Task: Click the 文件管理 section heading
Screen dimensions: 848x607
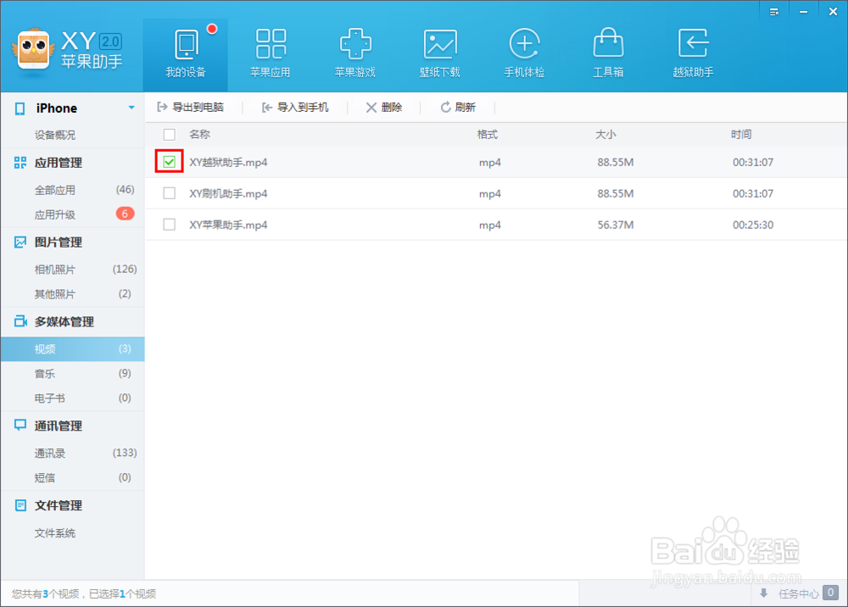Action: (59, 505)
